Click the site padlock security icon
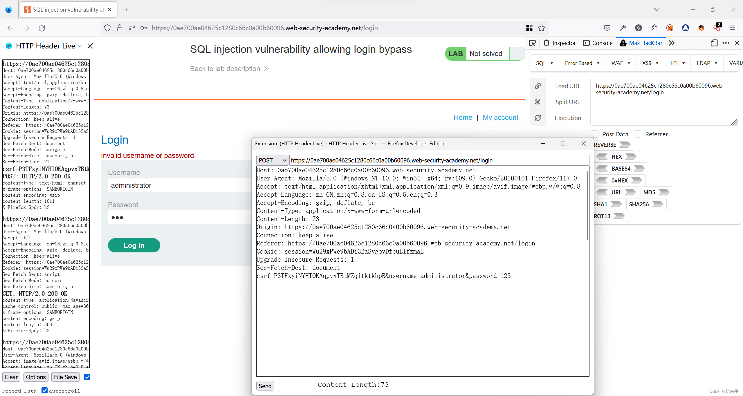 pos(119,28)
